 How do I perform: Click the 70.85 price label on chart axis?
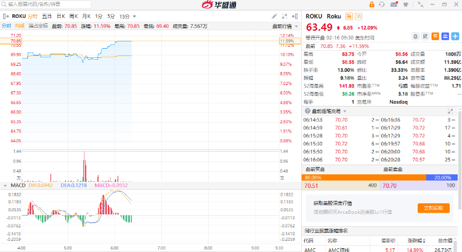(x=10, y=41)
